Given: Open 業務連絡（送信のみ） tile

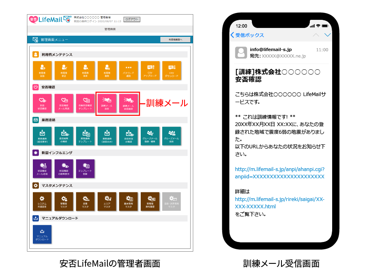Looking at the screenshot, I should coord(107,136).
